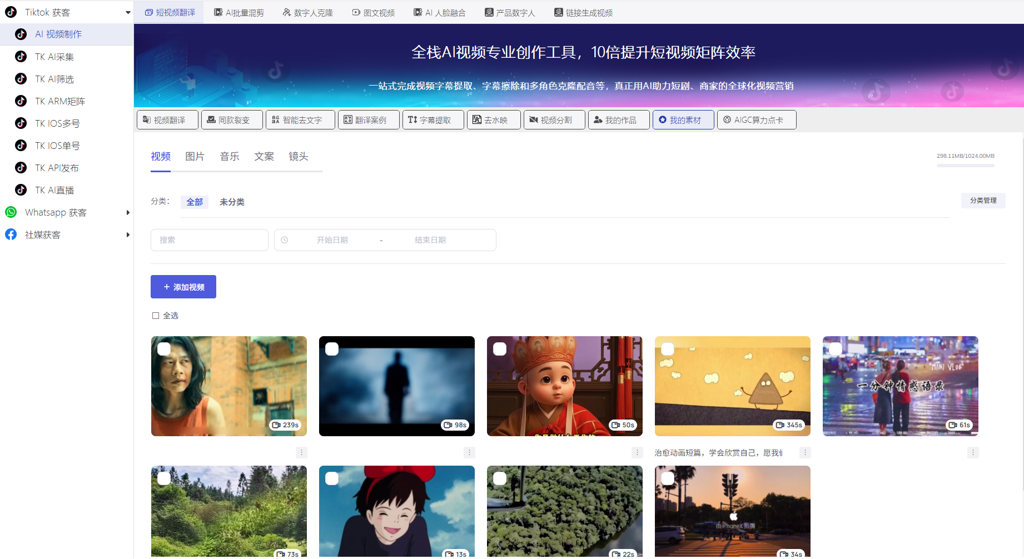This screenshot has width=1024, height=559.
Task: Click the storage usage progress bar
Action: [966, 165]
